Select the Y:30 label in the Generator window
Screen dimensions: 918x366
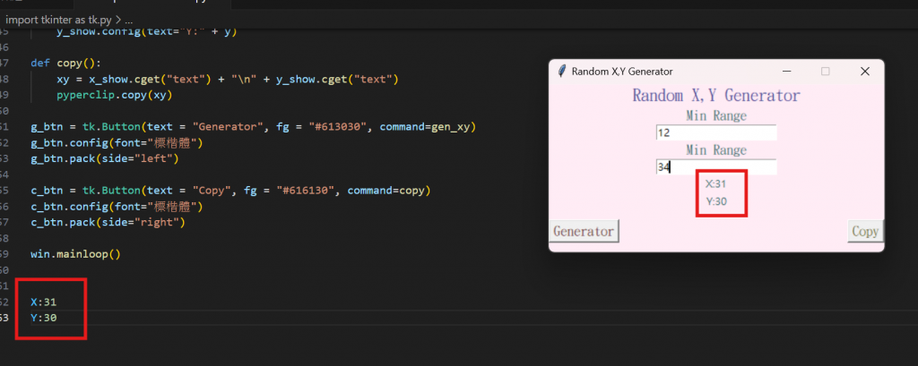point(716,201)
